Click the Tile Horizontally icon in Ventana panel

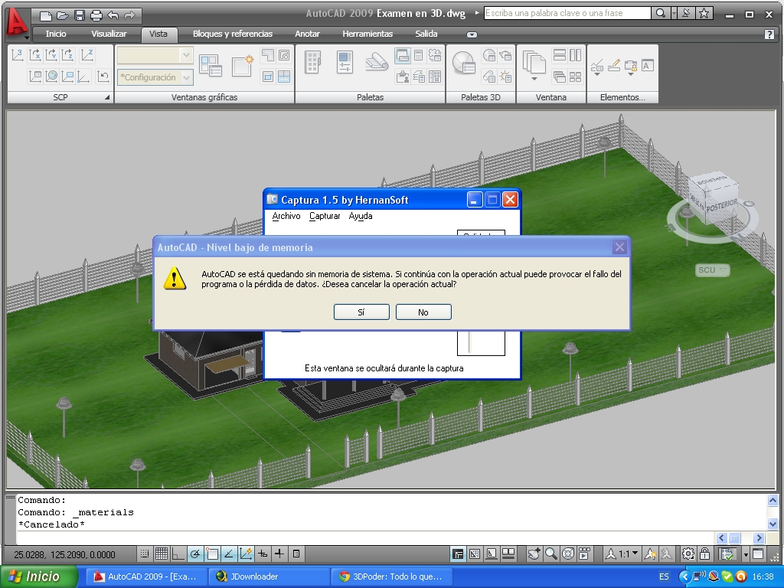click(x=560, y=55)
